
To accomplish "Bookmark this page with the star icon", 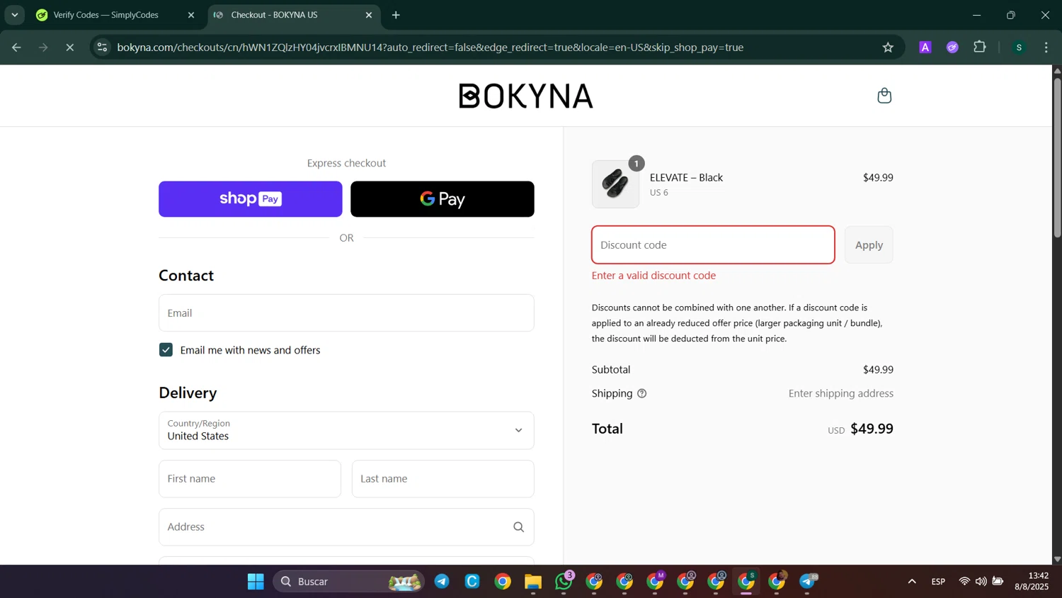I will click(x=888, y=47).
